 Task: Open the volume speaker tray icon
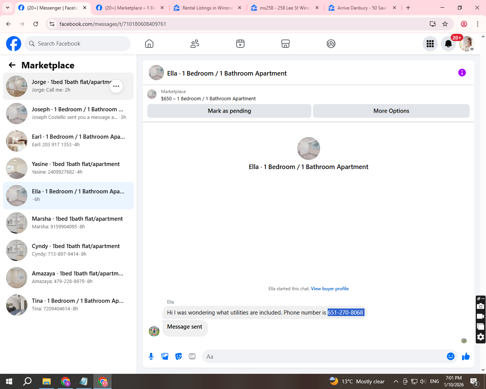(423, 381)
